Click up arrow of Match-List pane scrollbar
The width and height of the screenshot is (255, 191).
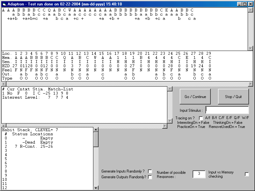(x=170, y=89)
